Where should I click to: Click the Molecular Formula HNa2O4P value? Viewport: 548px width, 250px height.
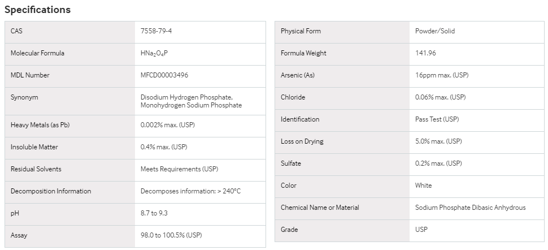coord(154,53)
